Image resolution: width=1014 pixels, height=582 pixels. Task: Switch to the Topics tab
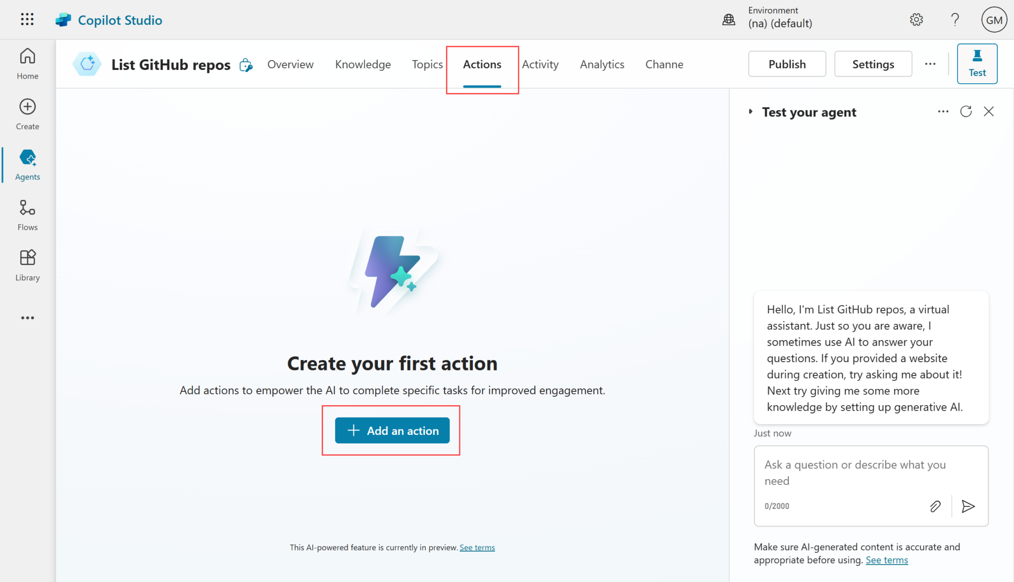click(427, 64)
